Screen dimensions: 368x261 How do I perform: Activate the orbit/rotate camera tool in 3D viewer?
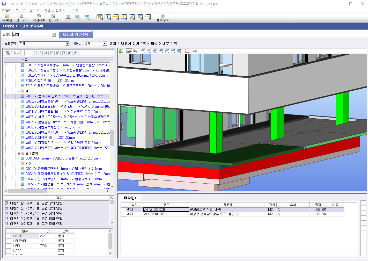click(129, 51)
